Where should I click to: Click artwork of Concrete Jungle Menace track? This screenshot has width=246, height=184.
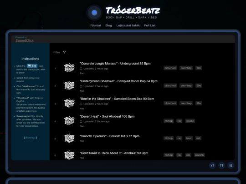click(x=69, y=68)
